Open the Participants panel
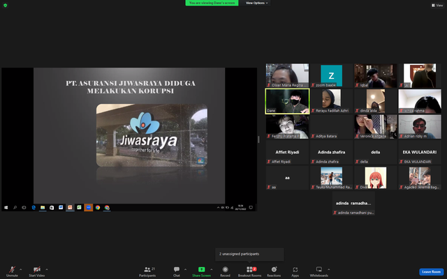This screenshot has width=447, height=279. click(147, 271)
